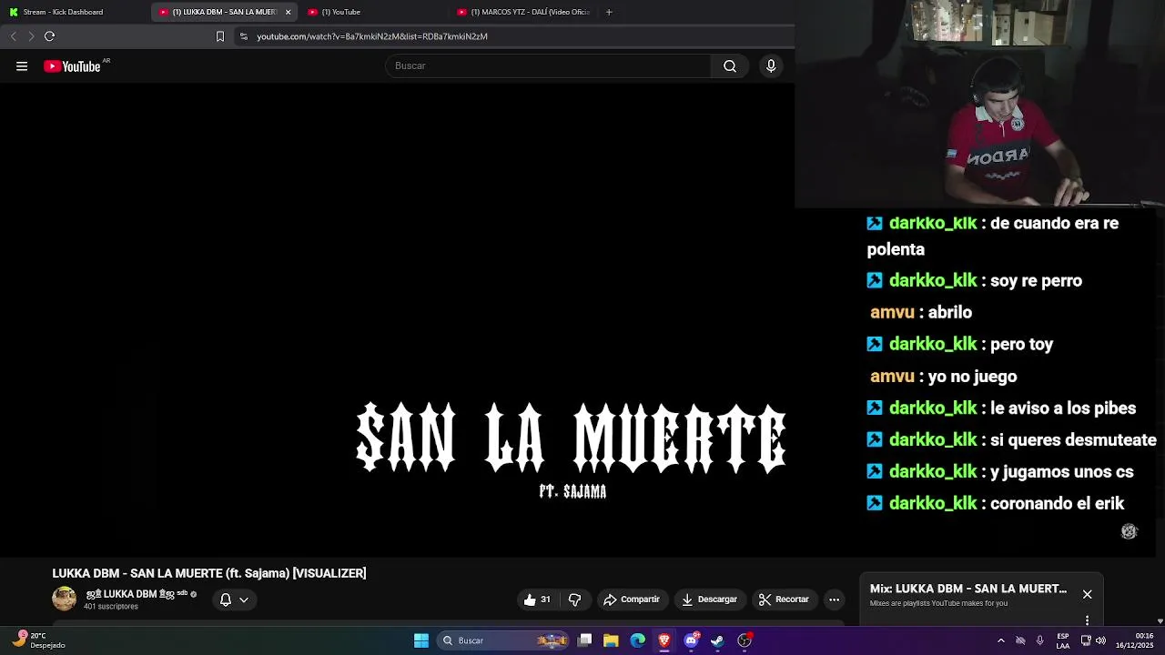Open a new browser tab with plus

(x=609, y=12)
